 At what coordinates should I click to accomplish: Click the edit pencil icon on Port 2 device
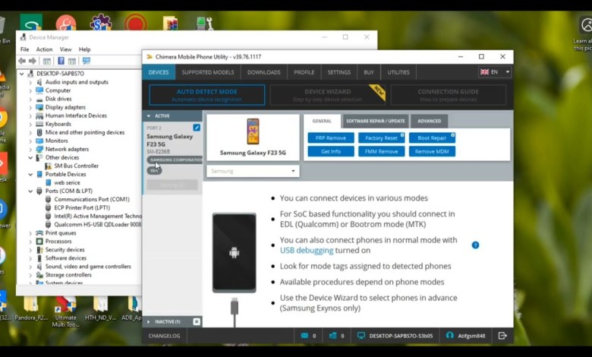point(197,128)
